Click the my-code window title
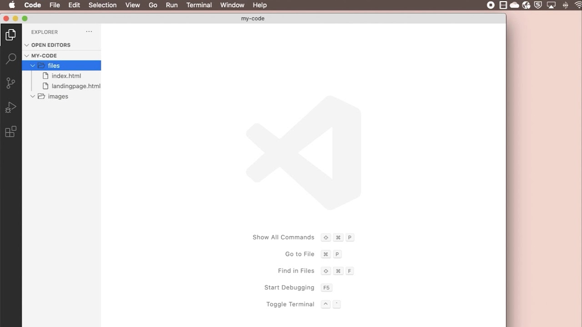Image resolution: width=582 pixels, height=327 pixels. click(253, 18)
